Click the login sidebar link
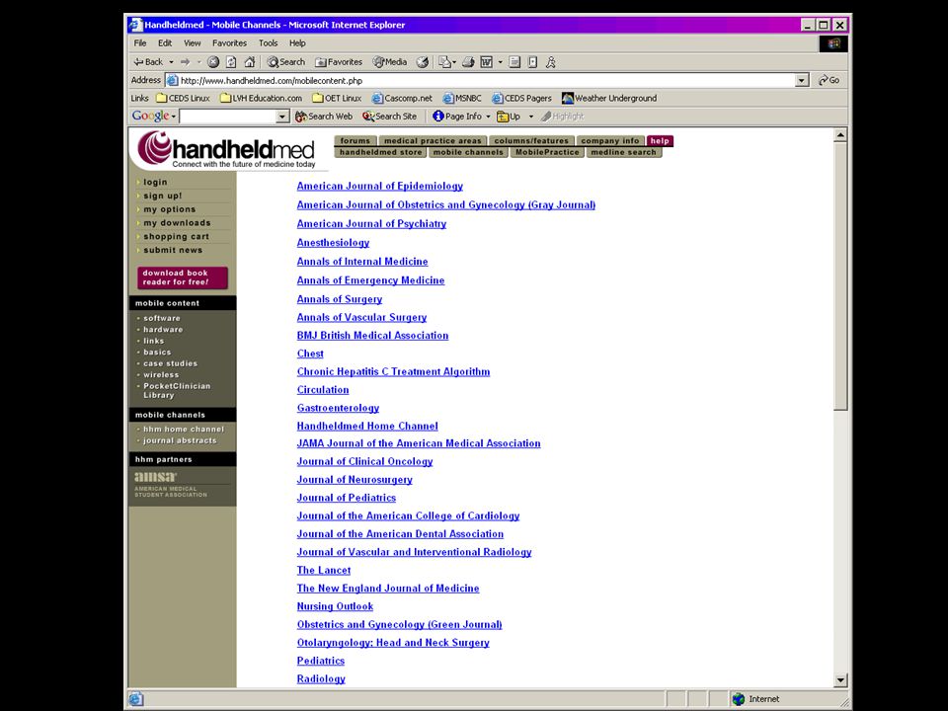948x711 pixels. (155, 182)
